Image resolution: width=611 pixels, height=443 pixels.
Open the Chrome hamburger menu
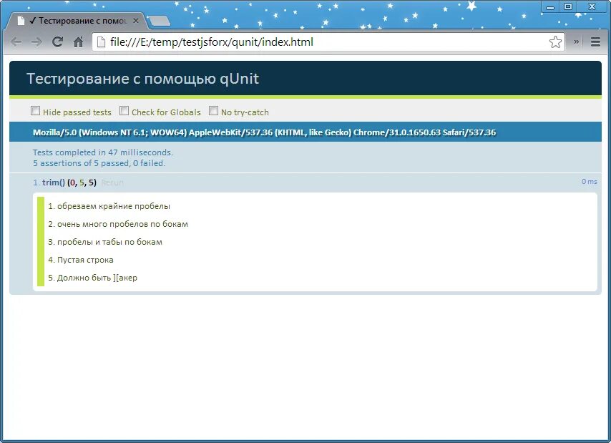[595, 42]
